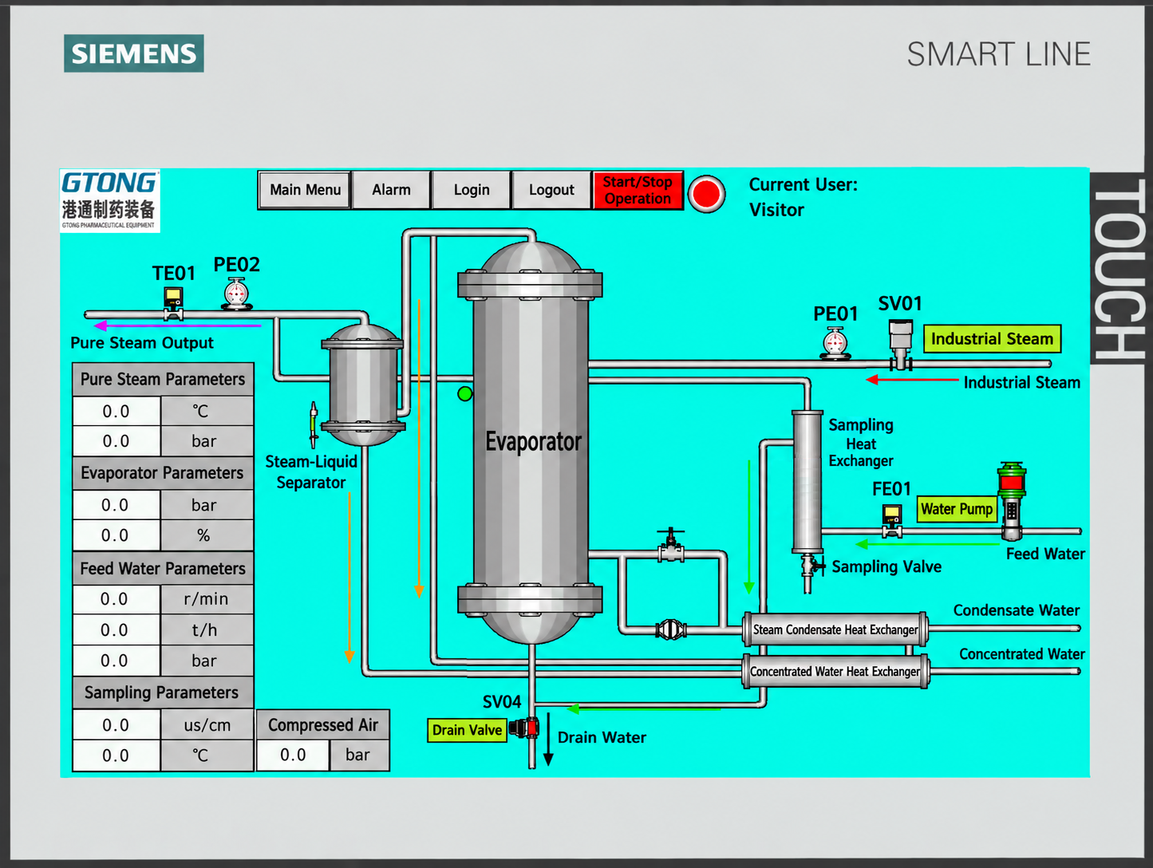1153x868 pixels.
Task: Click the GTONG company logo
Action: click(110, 200)
